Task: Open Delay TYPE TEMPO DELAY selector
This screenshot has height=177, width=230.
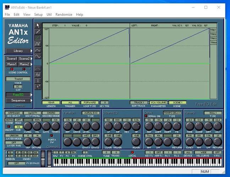Action: tap(172, 113)
